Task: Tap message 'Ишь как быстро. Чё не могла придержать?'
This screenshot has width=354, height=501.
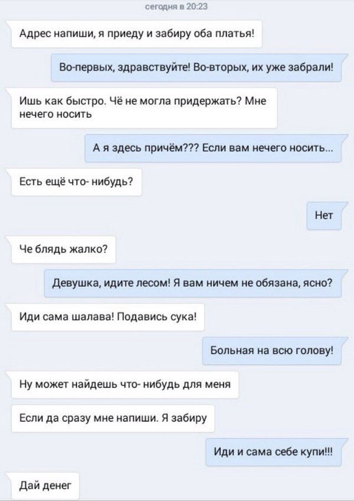Action: pos(144,108)
